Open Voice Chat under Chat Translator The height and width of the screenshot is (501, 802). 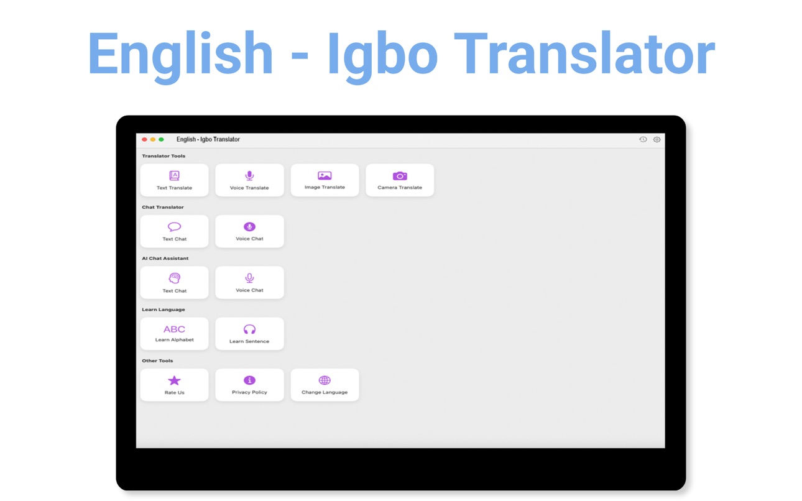[249, 231]
